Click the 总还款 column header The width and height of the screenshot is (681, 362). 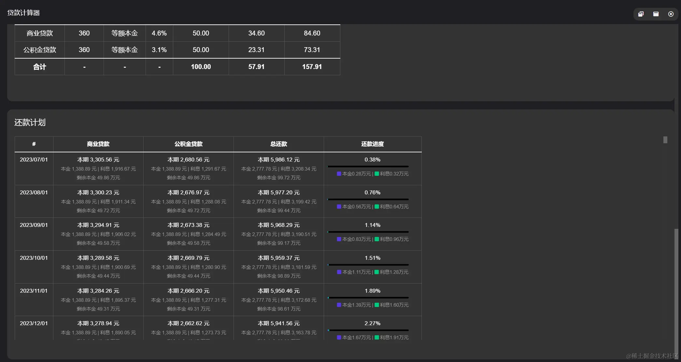pos(278,144)
